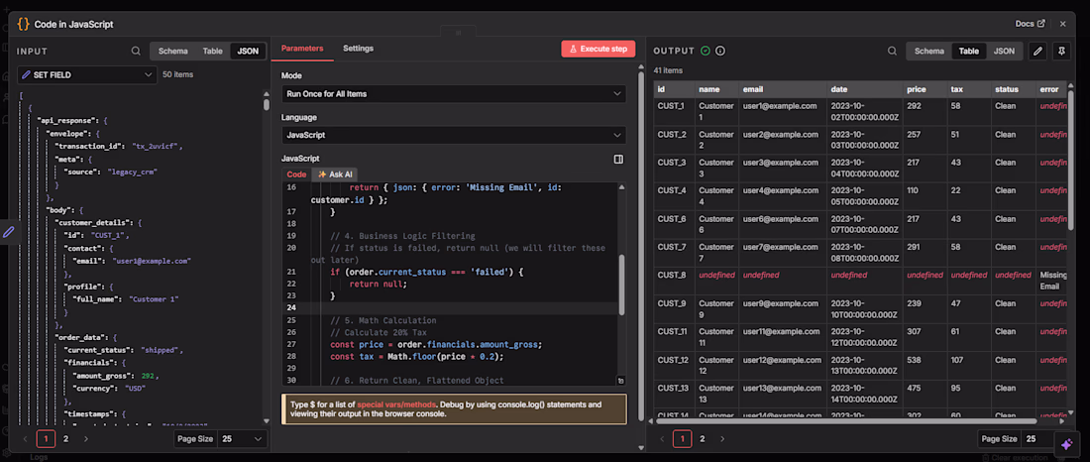
Task: Switch INPUT view to Schema
Action: pos(172,51)
